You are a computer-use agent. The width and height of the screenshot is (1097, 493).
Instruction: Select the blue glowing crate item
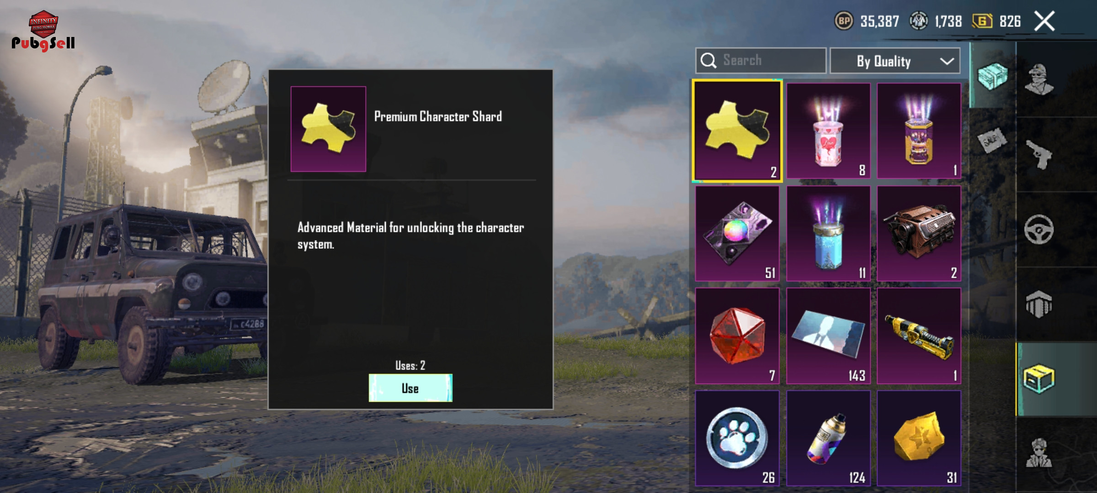828,233
